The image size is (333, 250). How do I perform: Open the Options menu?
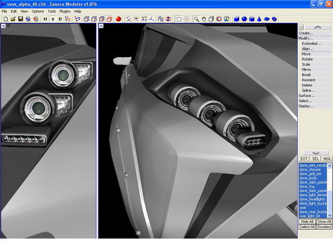pos(38,11)
